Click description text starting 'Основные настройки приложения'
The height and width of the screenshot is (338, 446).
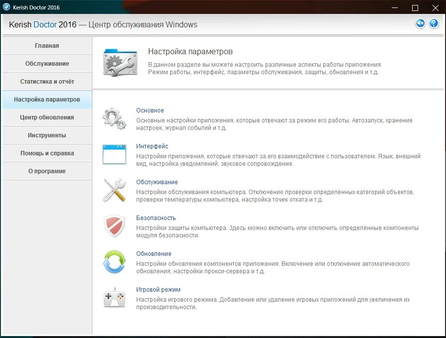pos(274,124)
